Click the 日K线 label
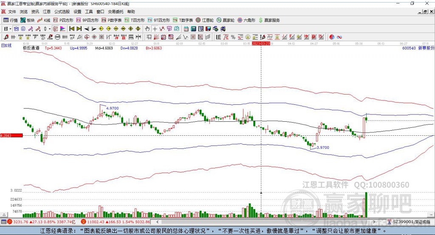The width and height of the screenshot is (435, 235). click(6, 45)
